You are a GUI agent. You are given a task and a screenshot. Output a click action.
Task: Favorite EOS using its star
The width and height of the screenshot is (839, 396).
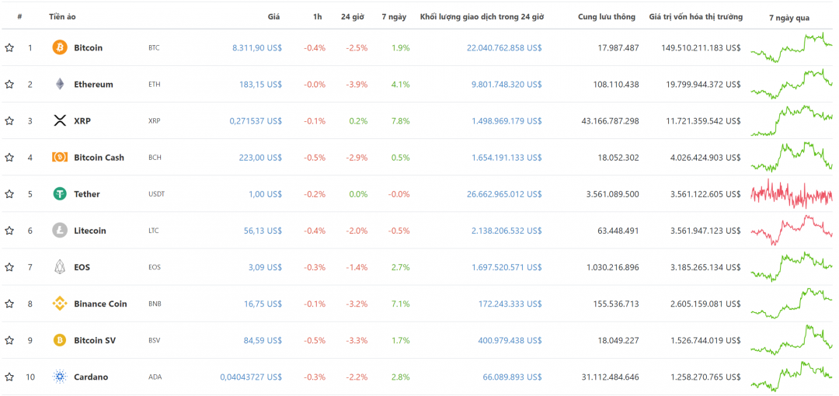point(9,267)
